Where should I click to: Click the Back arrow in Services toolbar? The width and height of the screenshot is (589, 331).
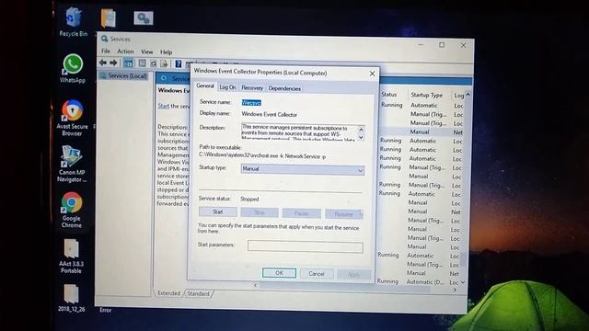(102, 63)
